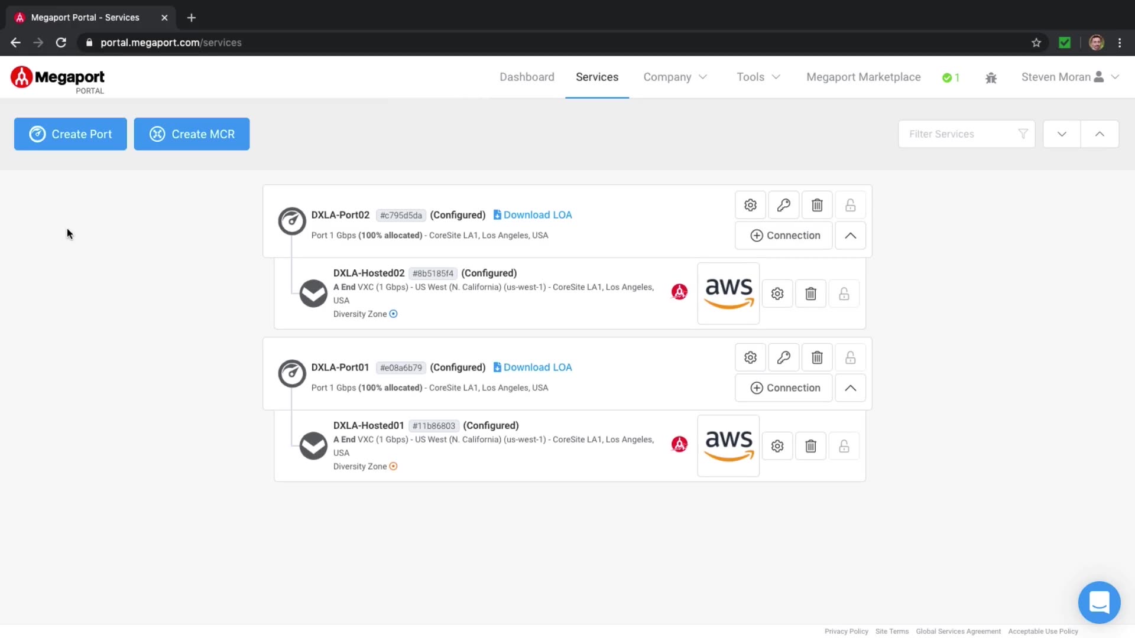Switch to the Dashboard tab
The width and height of the screenshot is (1135, 638).
(527, 77)
